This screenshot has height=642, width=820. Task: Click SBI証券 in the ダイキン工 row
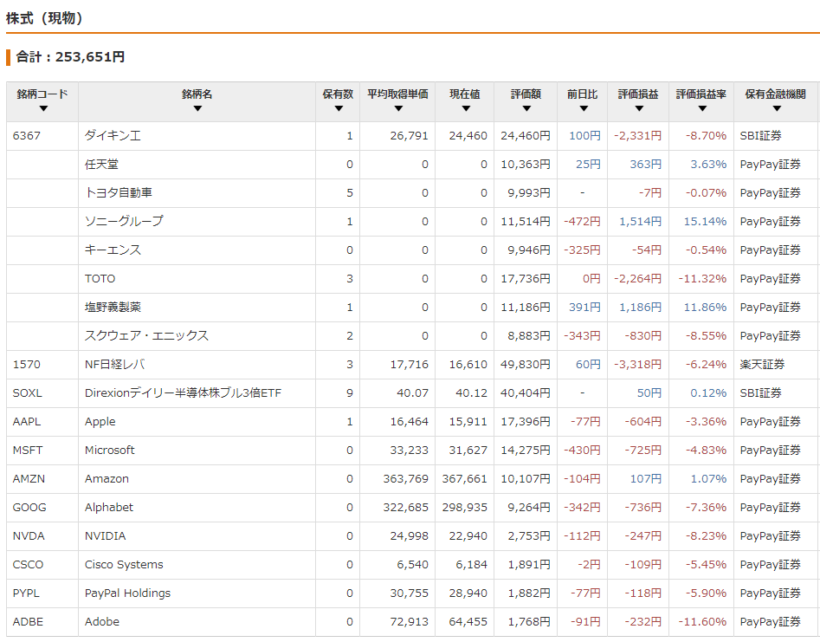(x=760, y=136)
